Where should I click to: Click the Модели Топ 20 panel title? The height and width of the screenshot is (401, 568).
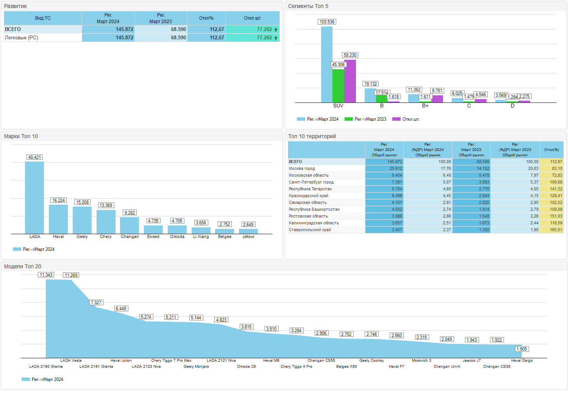coord(23,267)
